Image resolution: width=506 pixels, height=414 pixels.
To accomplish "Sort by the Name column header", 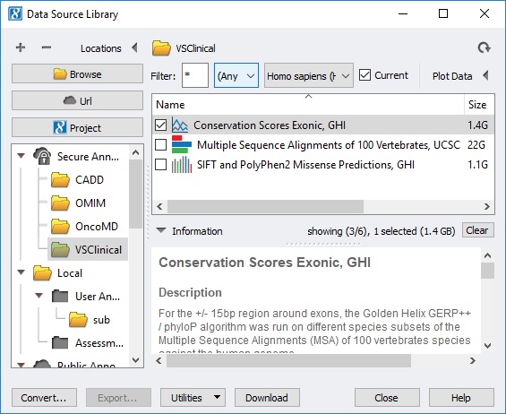I will point(308,105).
